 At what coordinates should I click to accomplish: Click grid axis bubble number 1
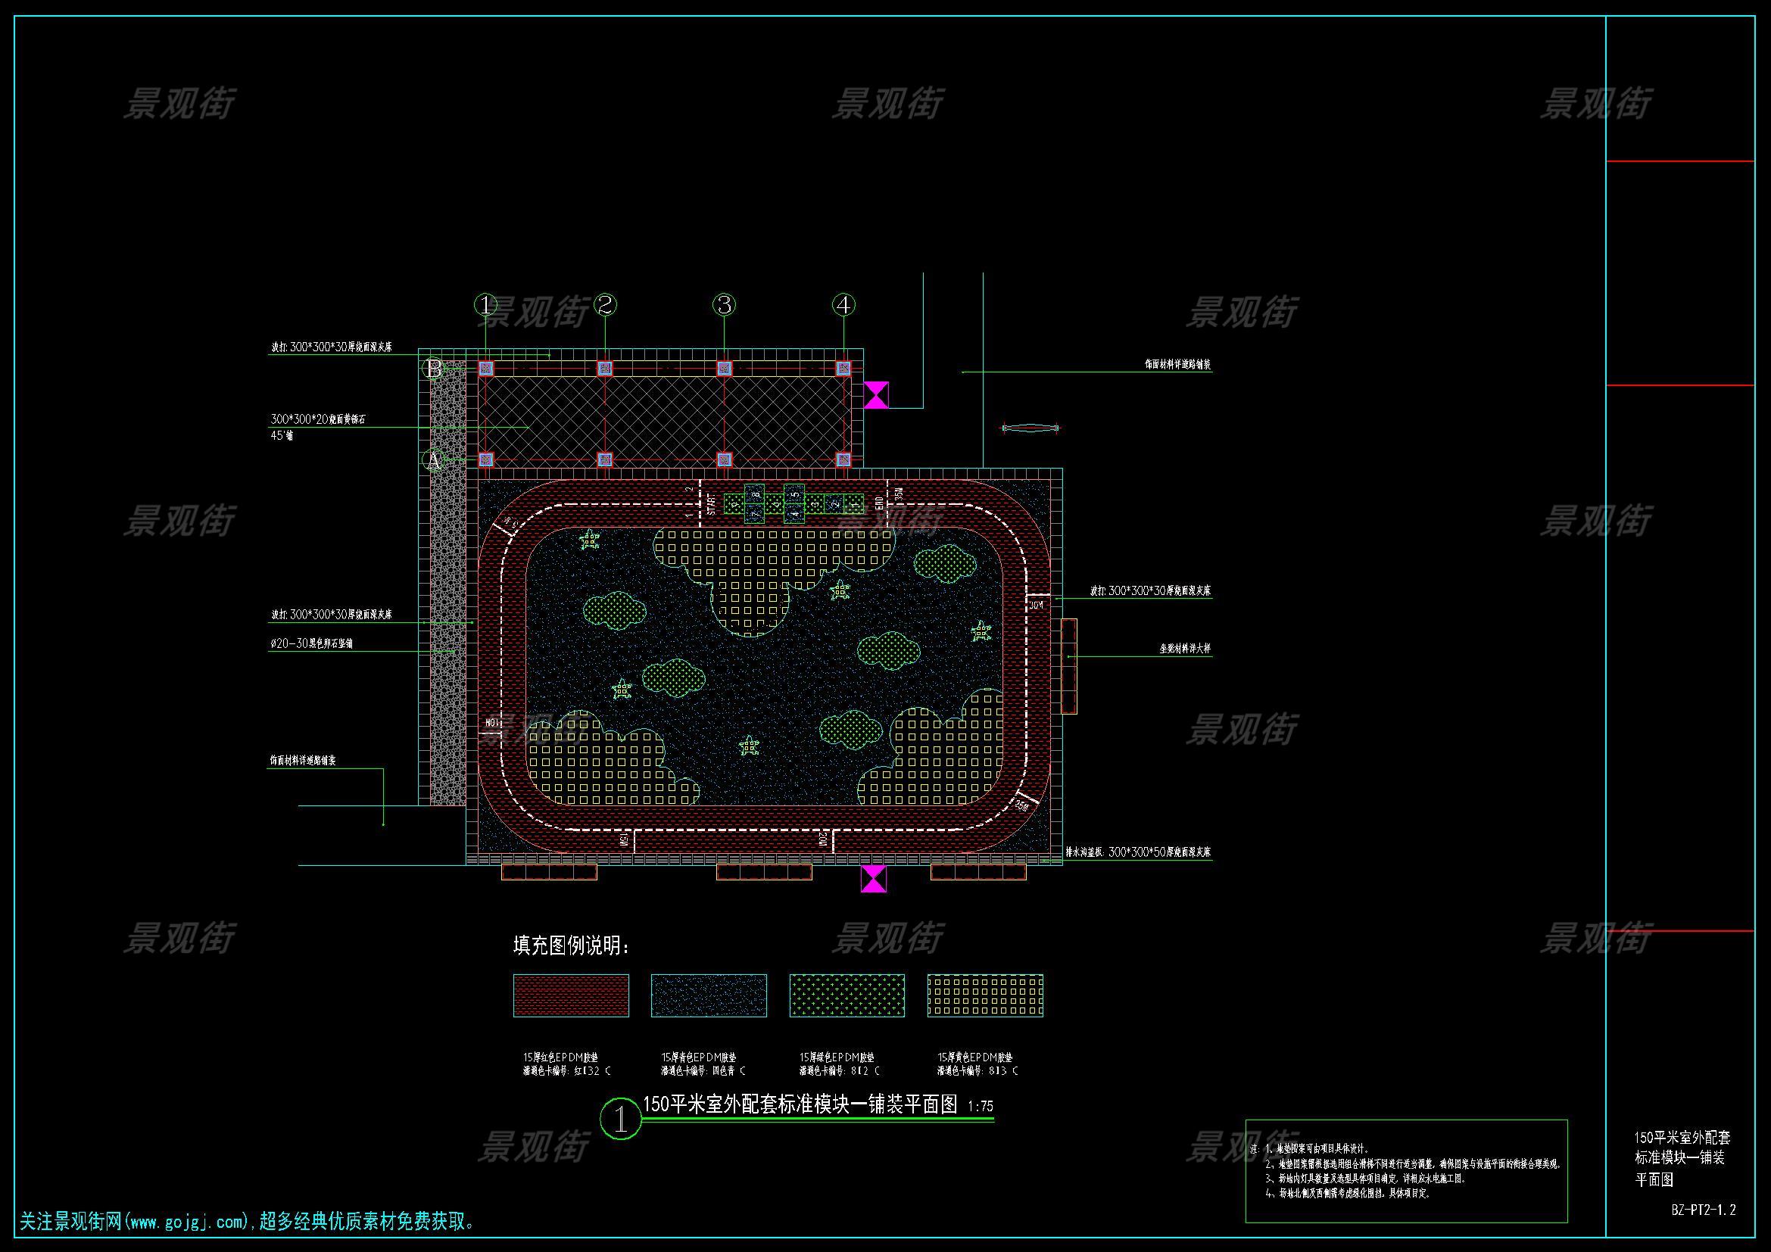[485, 305]
